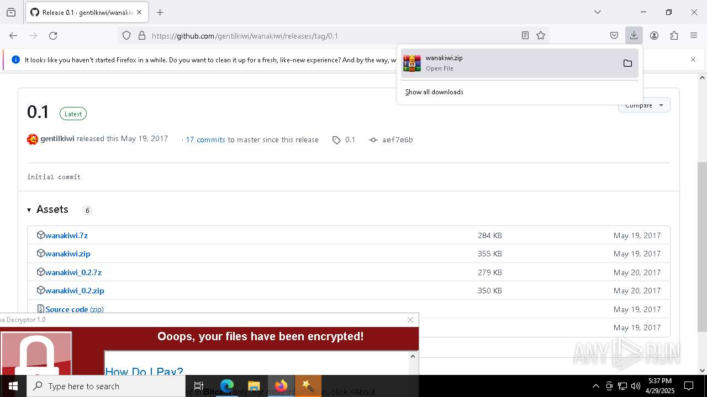Expand the Compare dropdown

tap(644, 105)
